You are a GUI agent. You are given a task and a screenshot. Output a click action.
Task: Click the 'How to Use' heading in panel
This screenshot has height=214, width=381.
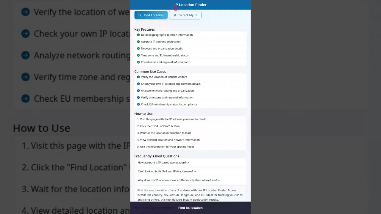(143, 114)
